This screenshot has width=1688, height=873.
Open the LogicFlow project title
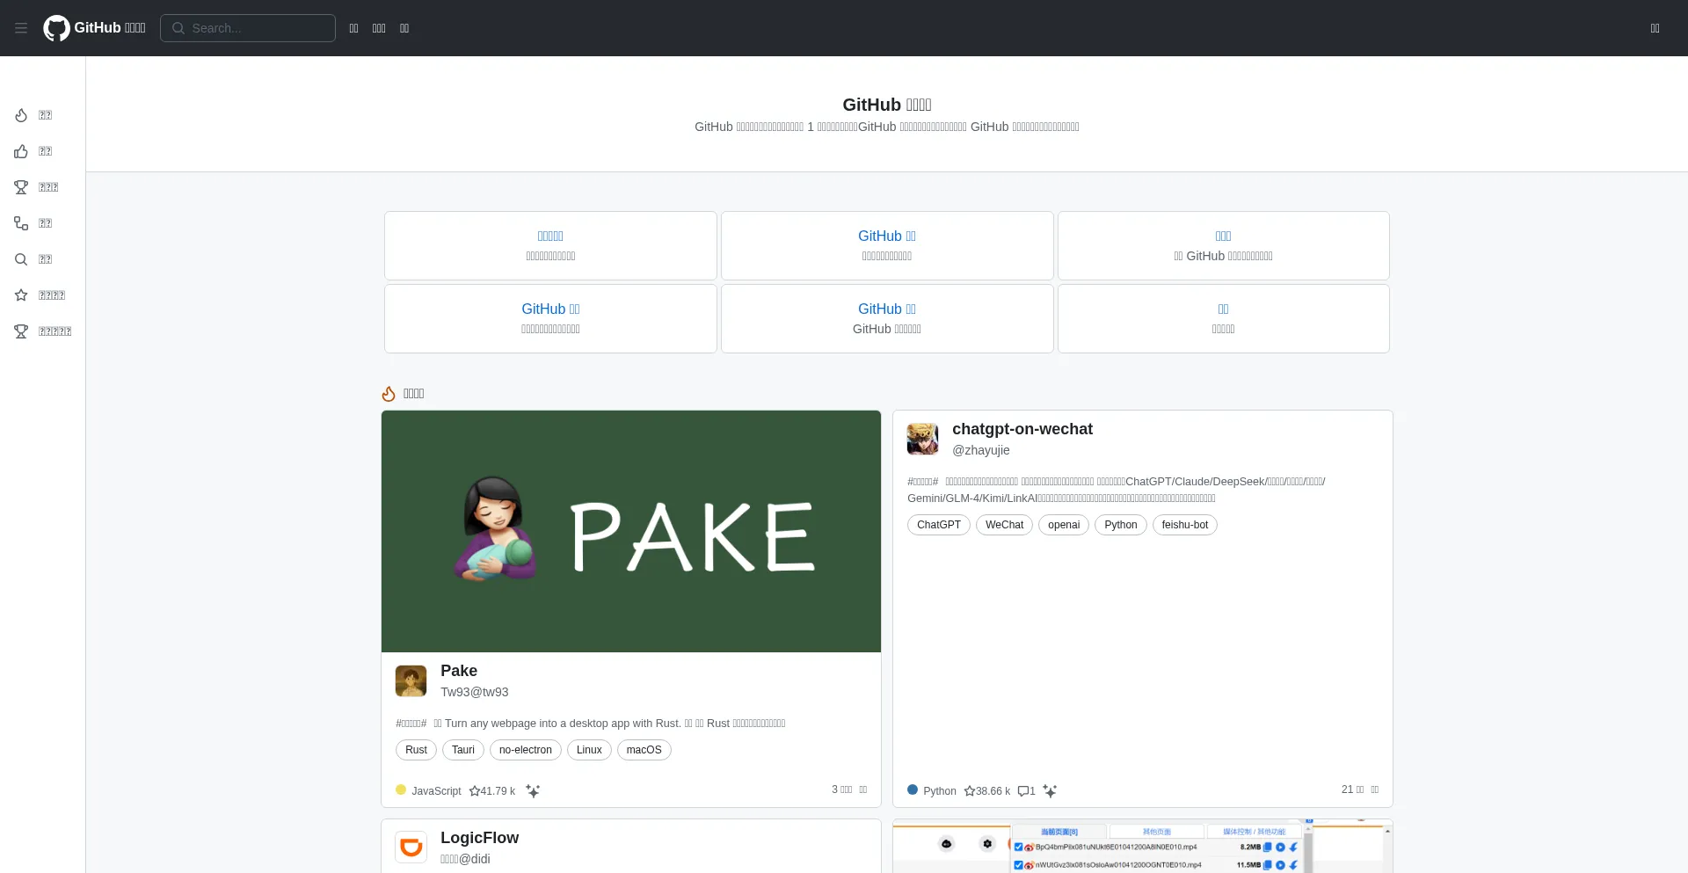pyautogui.click(x=479, y=838)
